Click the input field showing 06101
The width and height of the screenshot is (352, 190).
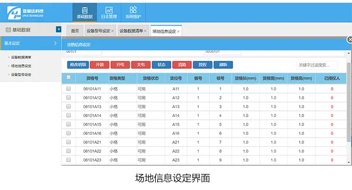point(83,52)
